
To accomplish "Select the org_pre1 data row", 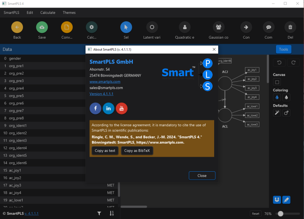I will 43,66.
